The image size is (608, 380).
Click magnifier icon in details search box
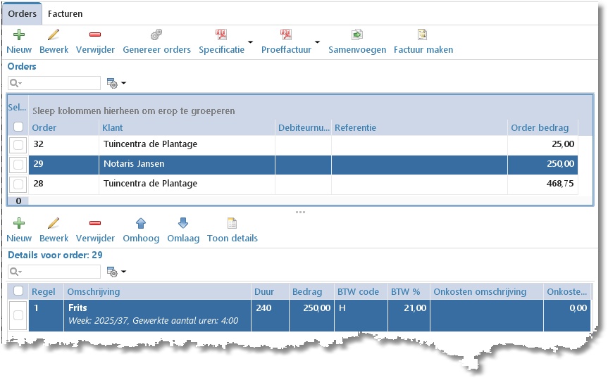pyautogui.click(x=14, y=272)
